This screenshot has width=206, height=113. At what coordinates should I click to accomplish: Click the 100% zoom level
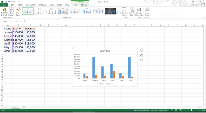point(203,110)
